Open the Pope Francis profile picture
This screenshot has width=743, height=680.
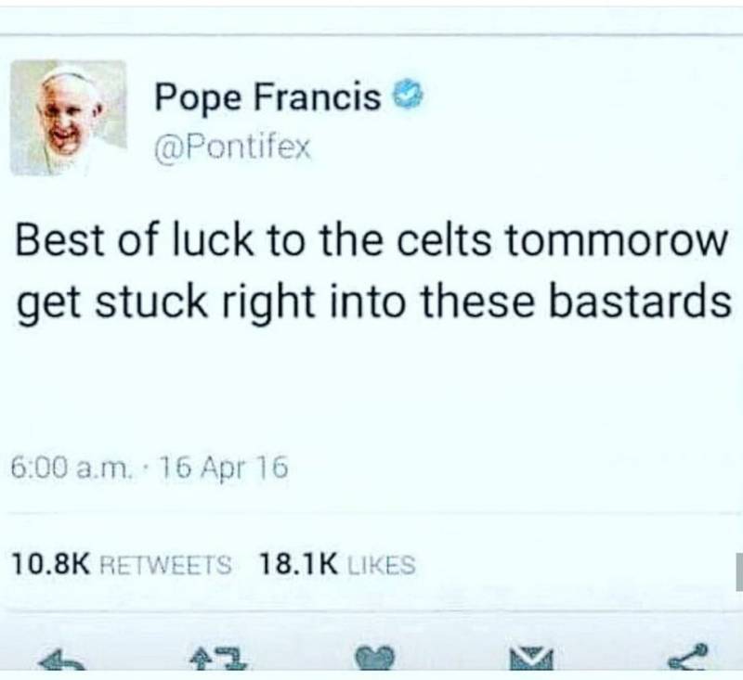(x=68, y=118)
